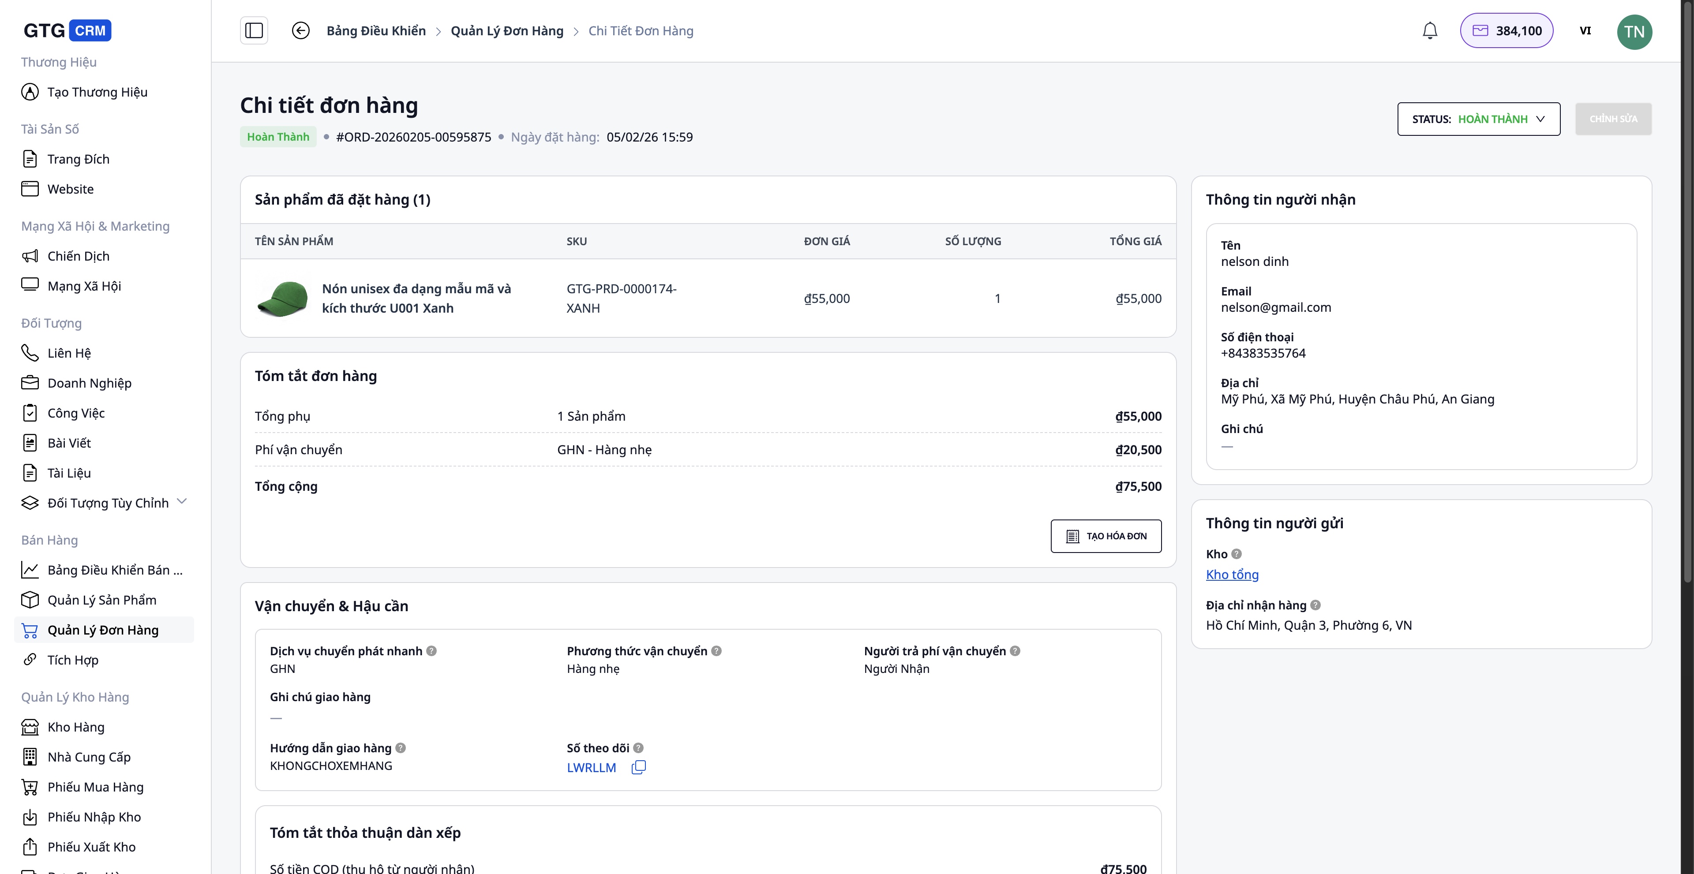
Task: Toggle the sidebar collapse panel icon
Action: [x=254, y=31]
